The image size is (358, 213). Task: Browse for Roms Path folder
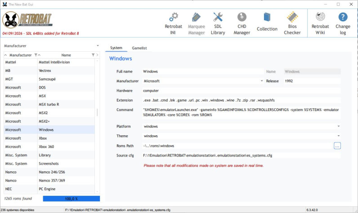337,146
